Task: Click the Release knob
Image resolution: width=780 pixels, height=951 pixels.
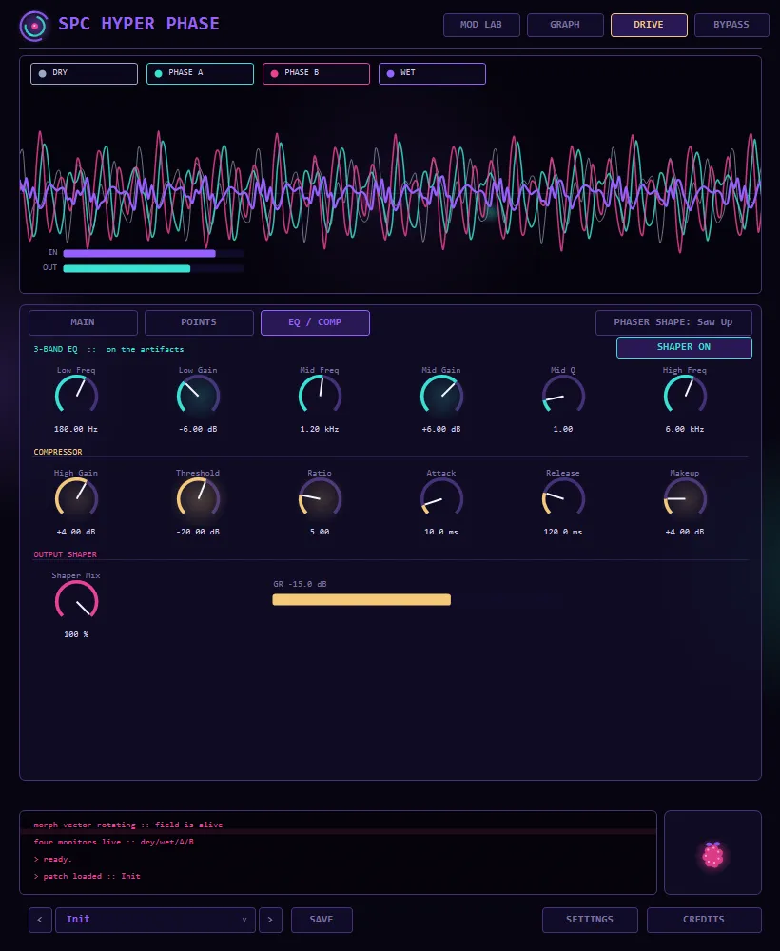Action: [x=563, y=498]
